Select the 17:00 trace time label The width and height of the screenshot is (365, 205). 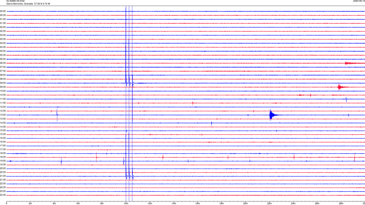(x=3, y=145)
